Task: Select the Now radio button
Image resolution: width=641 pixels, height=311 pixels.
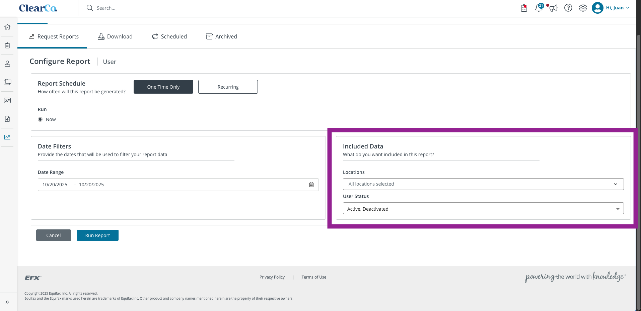Action: [x=40, y=119]
